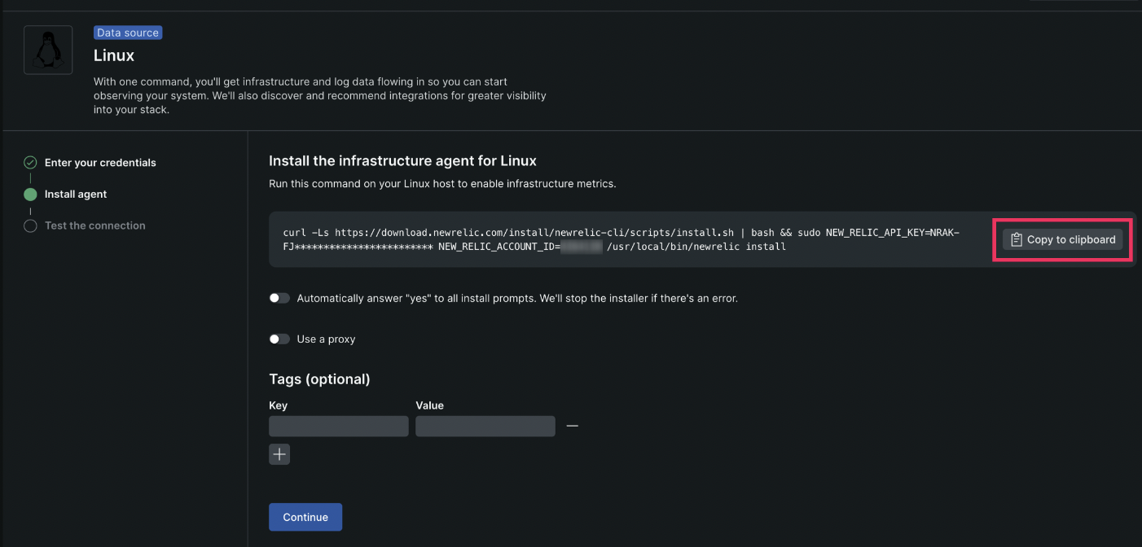Remove the tag row with minus icon
This screenshot has height=547, width=1142.
click(x=573, y=426)
